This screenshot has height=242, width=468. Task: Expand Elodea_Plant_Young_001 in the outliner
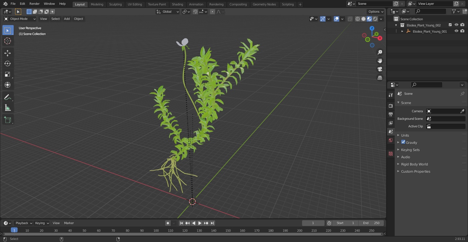(402, 31)
